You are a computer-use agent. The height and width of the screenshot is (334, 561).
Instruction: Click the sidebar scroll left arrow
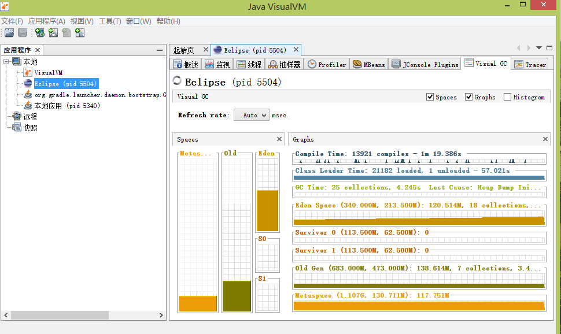(x=6, y=315)
